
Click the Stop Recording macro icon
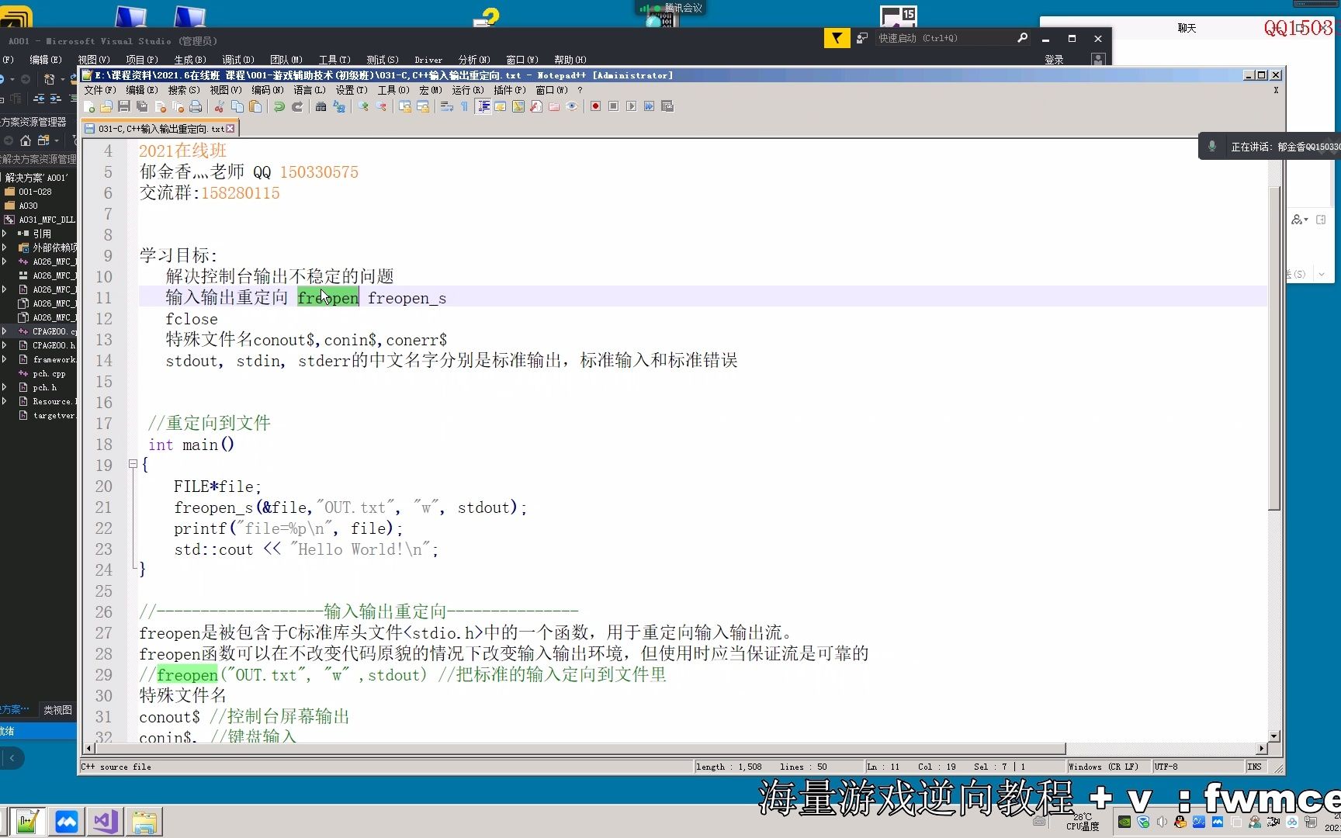coord(613,106)
